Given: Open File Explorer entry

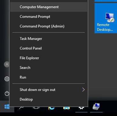Looking at the screenshot, I should tap(49, 58).
